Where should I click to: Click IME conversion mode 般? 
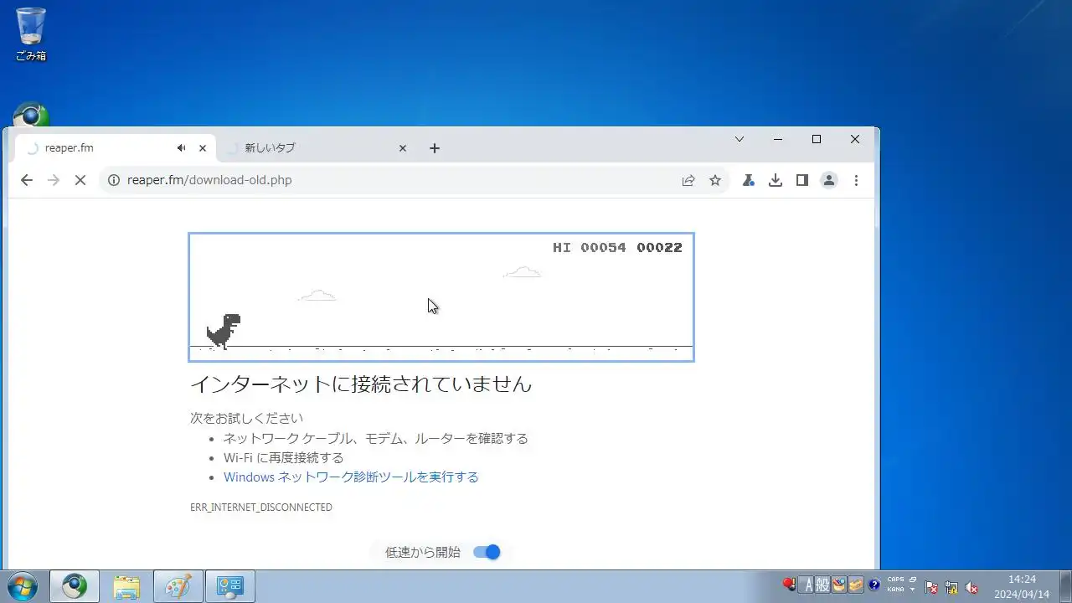[822, 585]
